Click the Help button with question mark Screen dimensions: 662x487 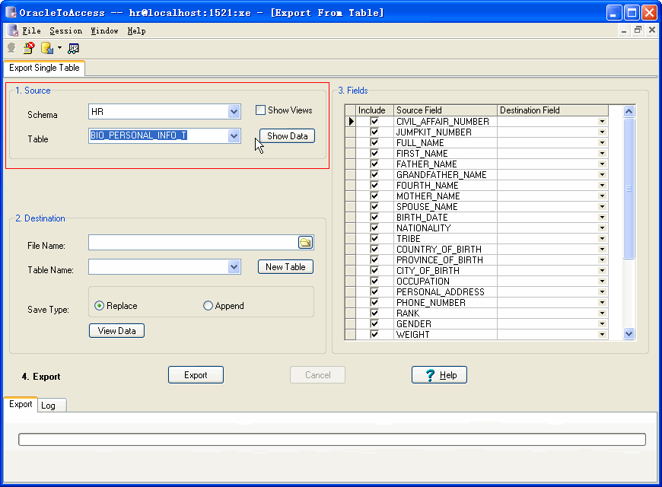439,375
